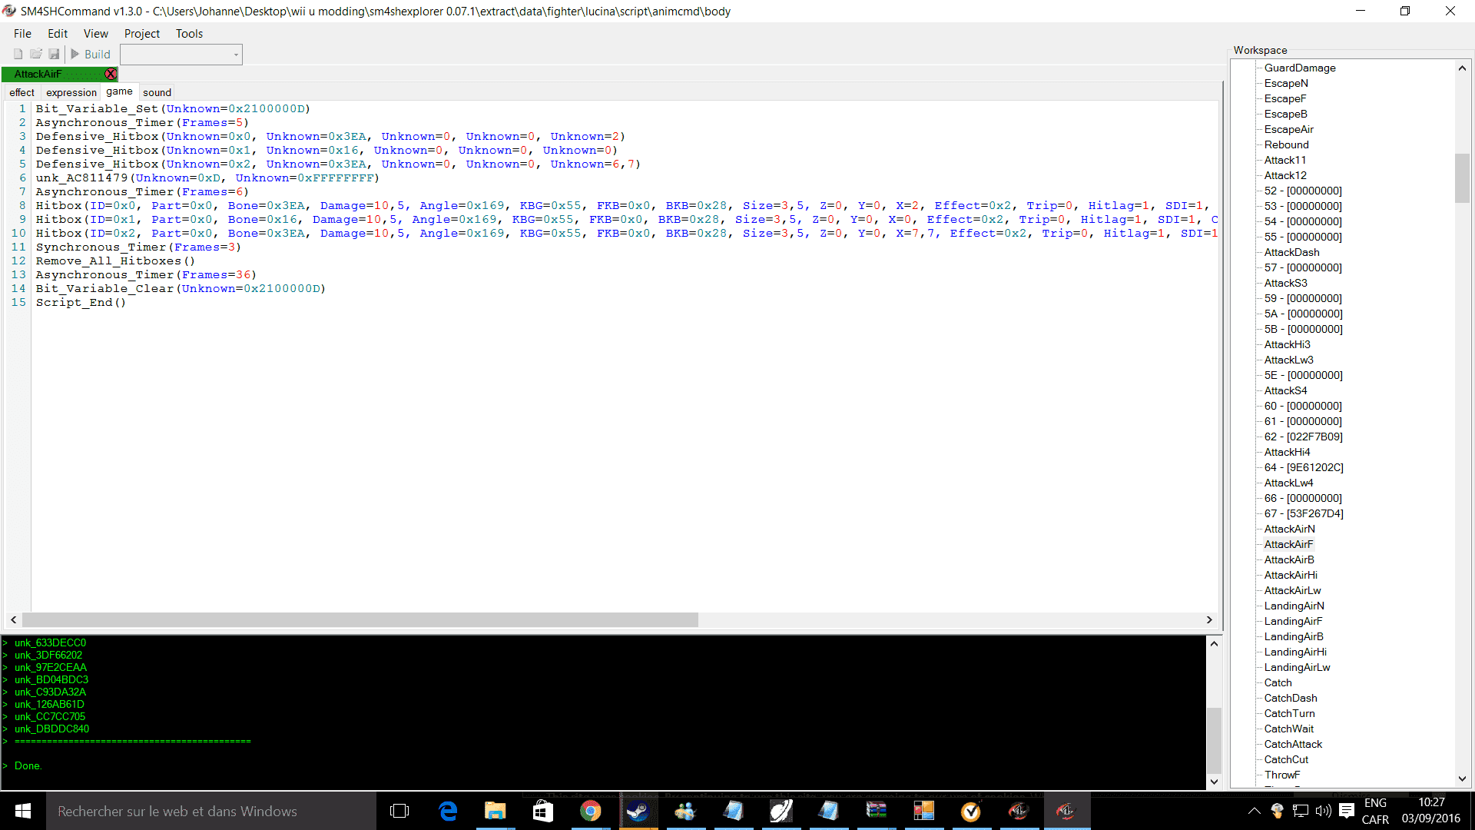Select AttackLw4 in the Workspace tree
Viewport: 1475px width, 830px height.
coord(1289,483)
